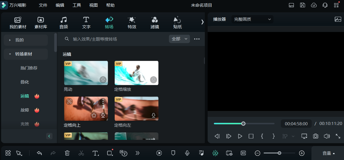Step back one frame in the player
Screen dimensions: 344x160
(x=217, y=136)
